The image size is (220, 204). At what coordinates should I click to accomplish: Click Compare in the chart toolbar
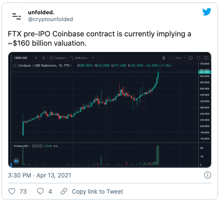[x=58, y=58]
